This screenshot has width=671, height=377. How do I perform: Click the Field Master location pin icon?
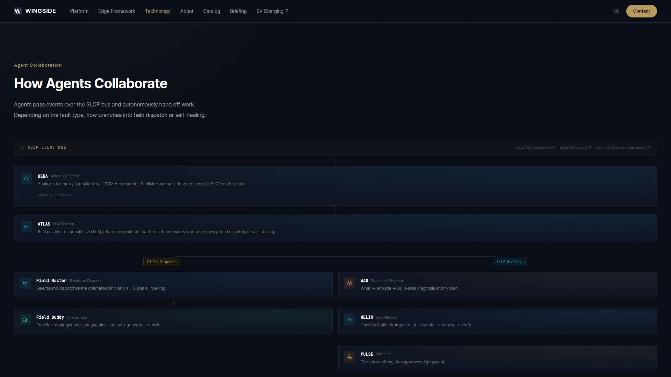pyautogui.click(x=25, y=283)
